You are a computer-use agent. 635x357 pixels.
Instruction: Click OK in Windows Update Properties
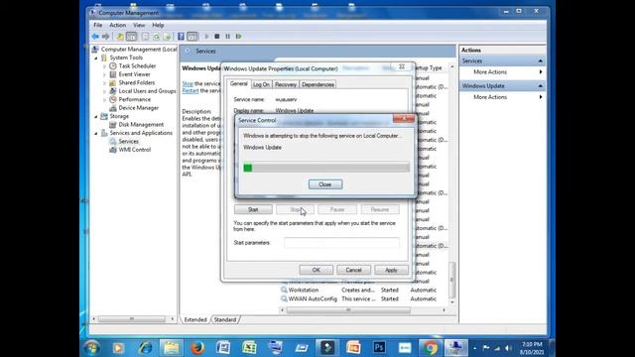click(x=316, y=270)
